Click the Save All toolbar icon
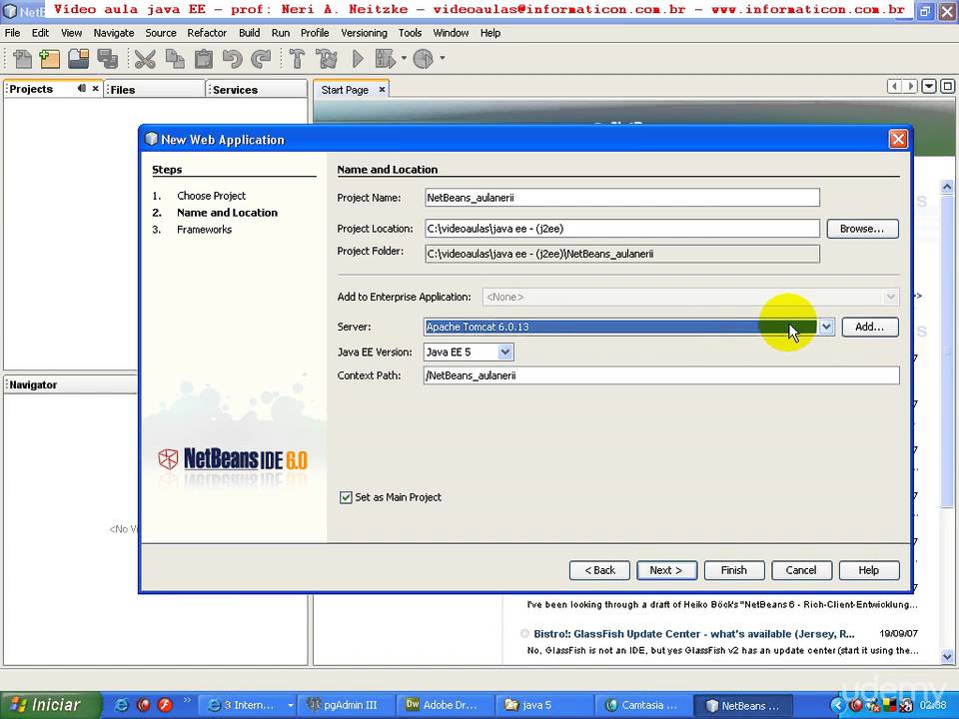Image resolution: width=959 pixels, height=719 pixels. (108, 59)
